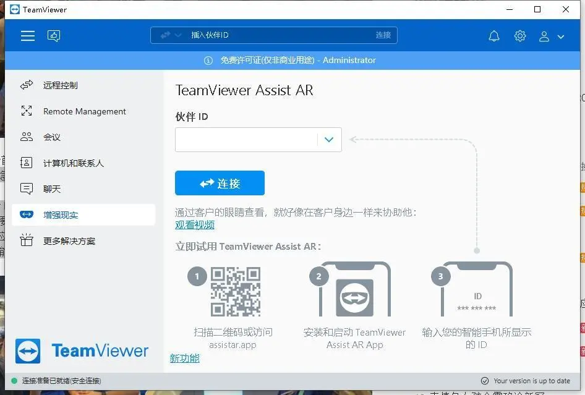Open the 会议 panel
The width and height of the screenshot is (585, 395).
coord(52,137)
